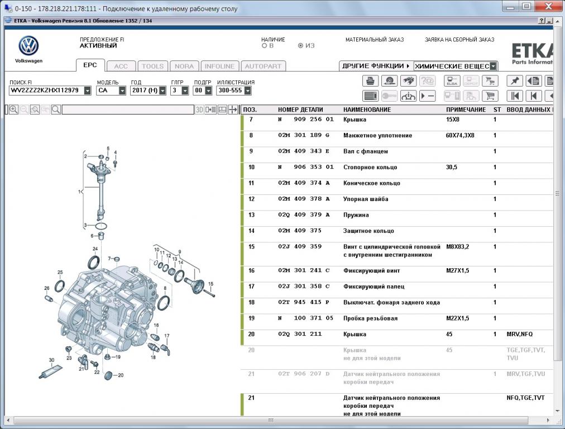Open the ХИМИЧЕСКИЕ ВЕЩЕС dropdown
The height and width of the screenshot is (429, 565).
click(494, 66)
